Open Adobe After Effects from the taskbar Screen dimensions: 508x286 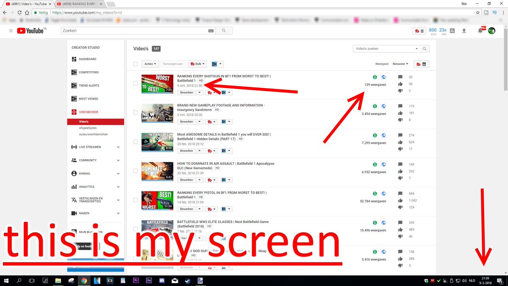pos(149,280)
